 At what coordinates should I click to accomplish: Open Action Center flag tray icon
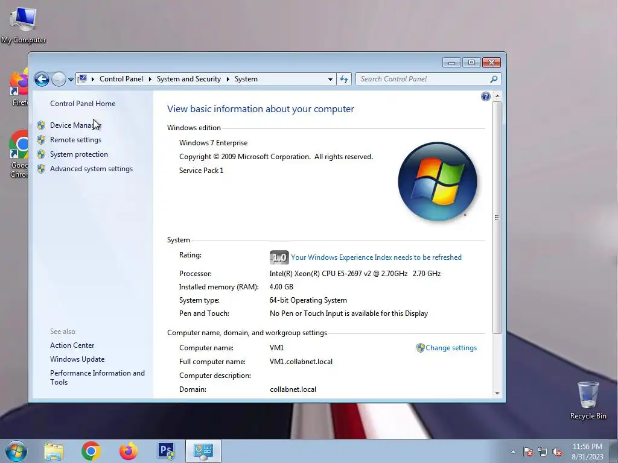(528, 452)
